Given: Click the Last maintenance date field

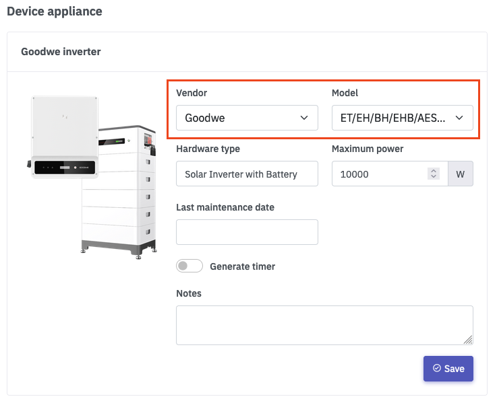Looking at the screenshot, I should (x=246, y=231).
